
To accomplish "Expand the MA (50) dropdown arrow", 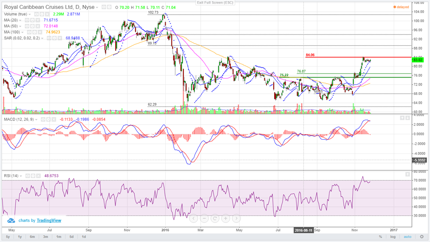I will (x=20, y=26).
